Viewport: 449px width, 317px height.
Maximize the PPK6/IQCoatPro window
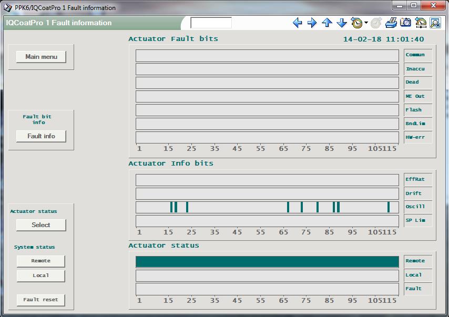click(413, 5)
